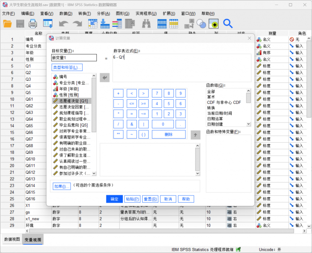Click the Find binoculars icon
The height and width of the screenshot is (253, 312).
point(146,24)
